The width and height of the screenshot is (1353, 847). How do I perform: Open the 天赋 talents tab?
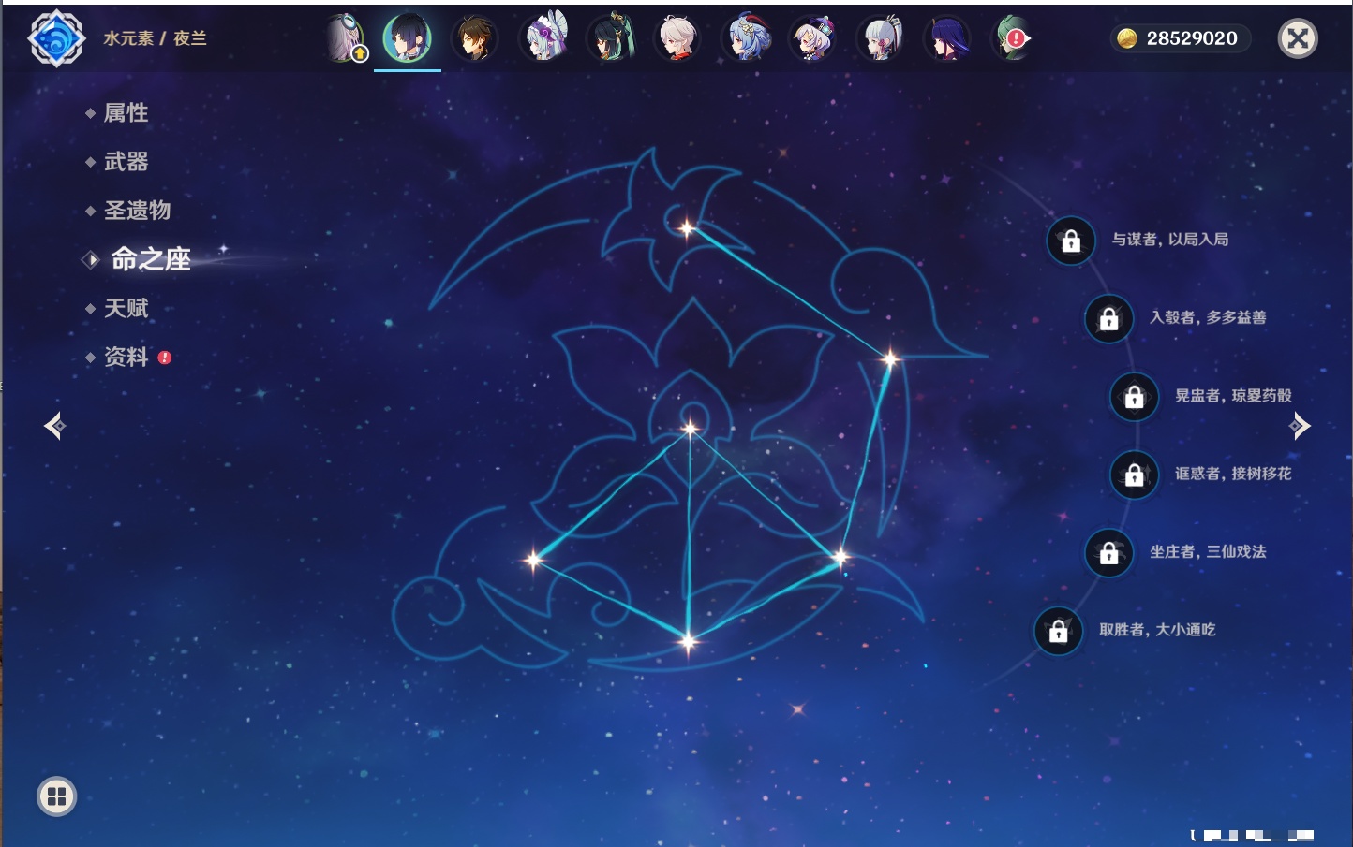pyautogui.click(x=126, y=308)
